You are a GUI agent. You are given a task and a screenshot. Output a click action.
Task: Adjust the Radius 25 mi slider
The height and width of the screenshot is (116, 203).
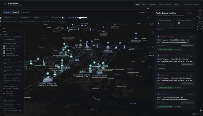click(x=82, y=18)
